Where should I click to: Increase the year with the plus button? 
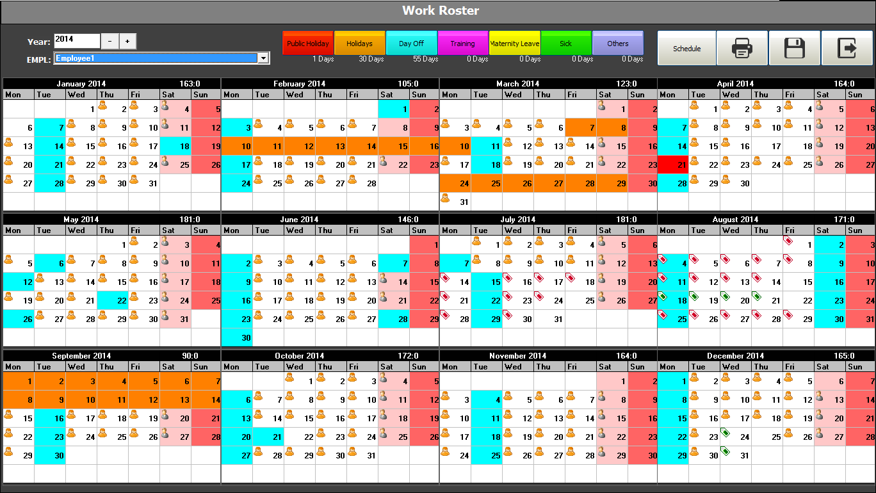pyautogui.click(x=127, y=42)
